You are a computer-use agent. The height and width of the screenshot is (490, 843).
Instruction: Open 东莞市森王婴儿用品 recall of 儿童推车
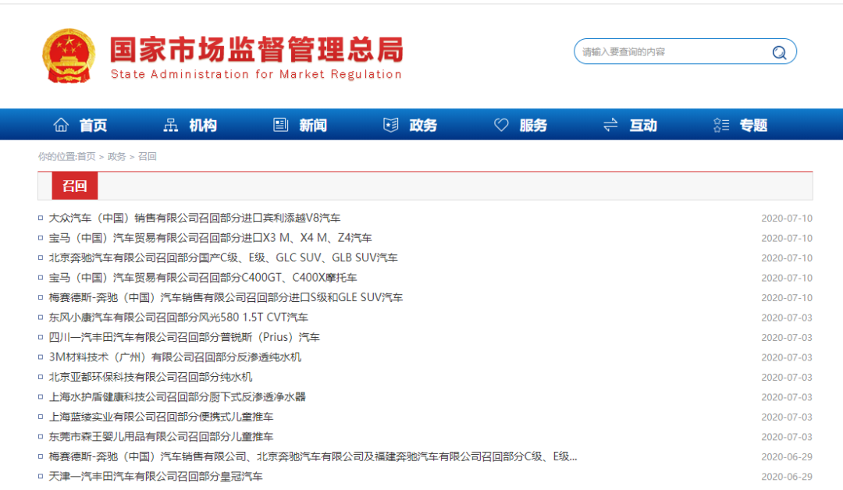point(162,436)
